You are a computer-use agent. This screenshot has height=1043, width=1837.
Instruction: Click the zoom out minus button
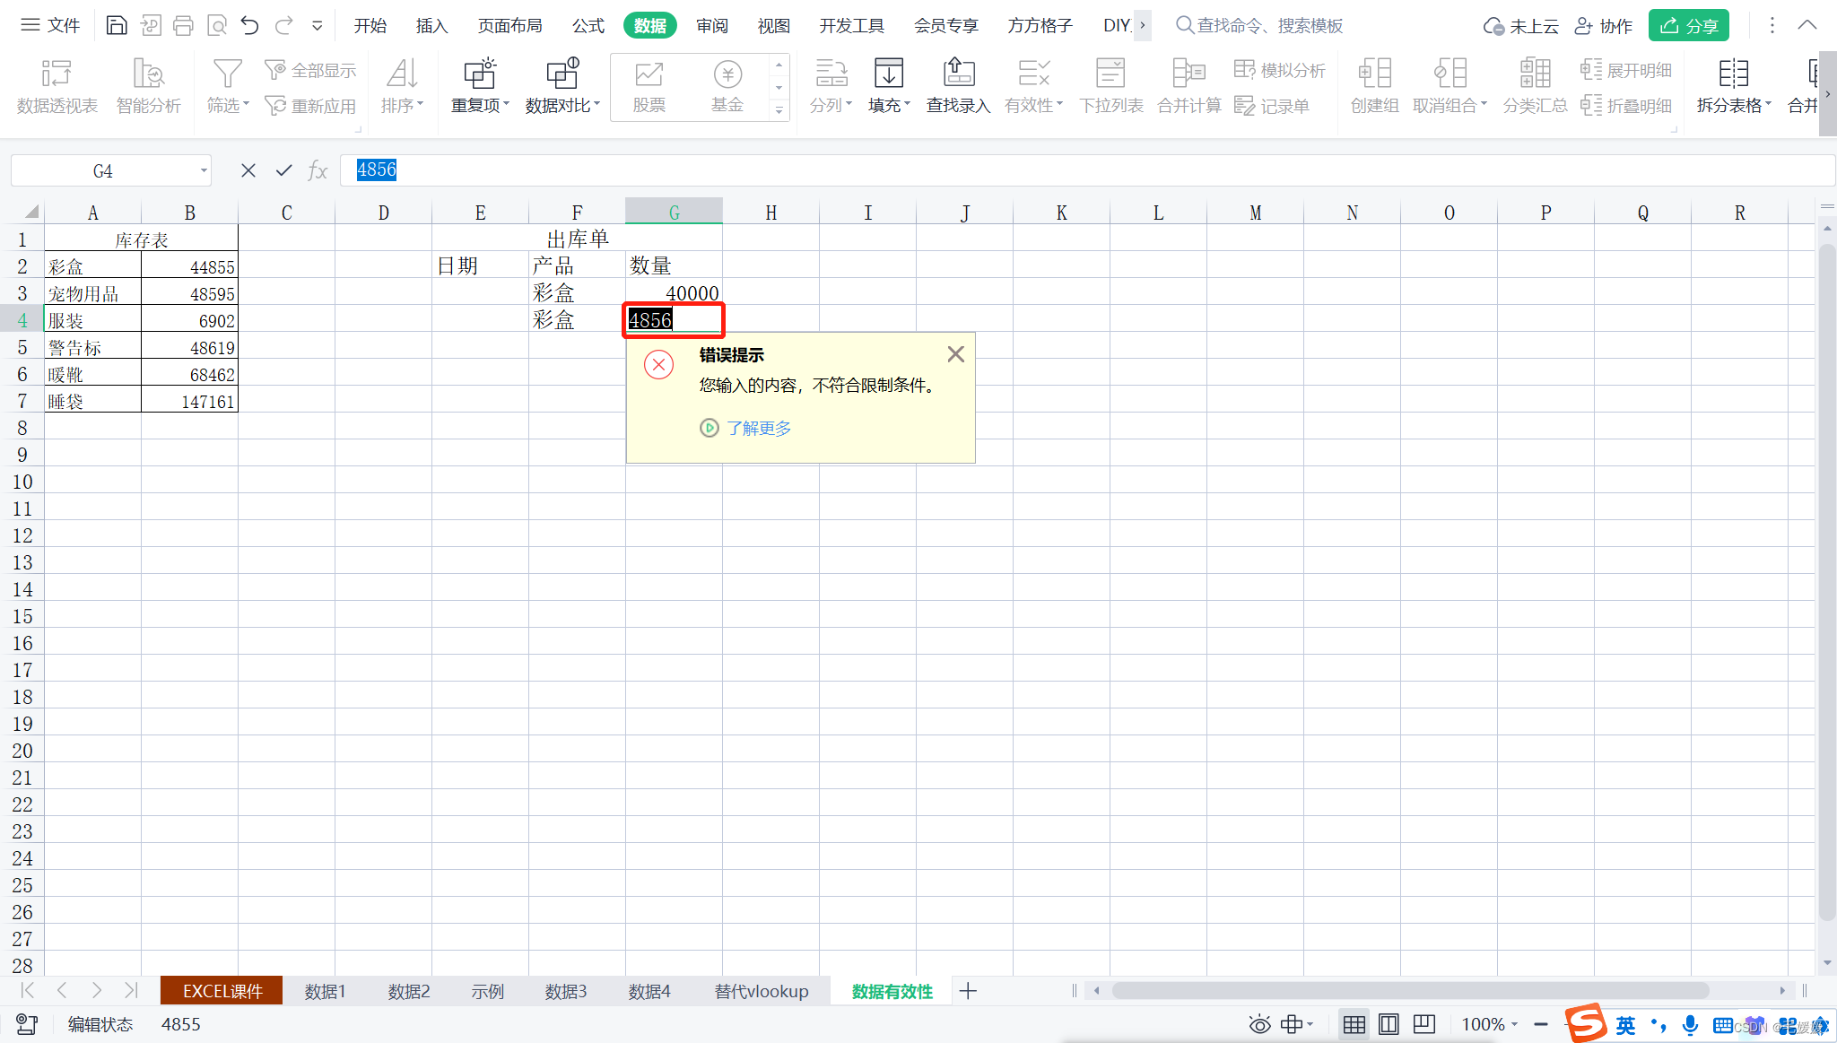pyautogui.click(x=1541, y=1024)
